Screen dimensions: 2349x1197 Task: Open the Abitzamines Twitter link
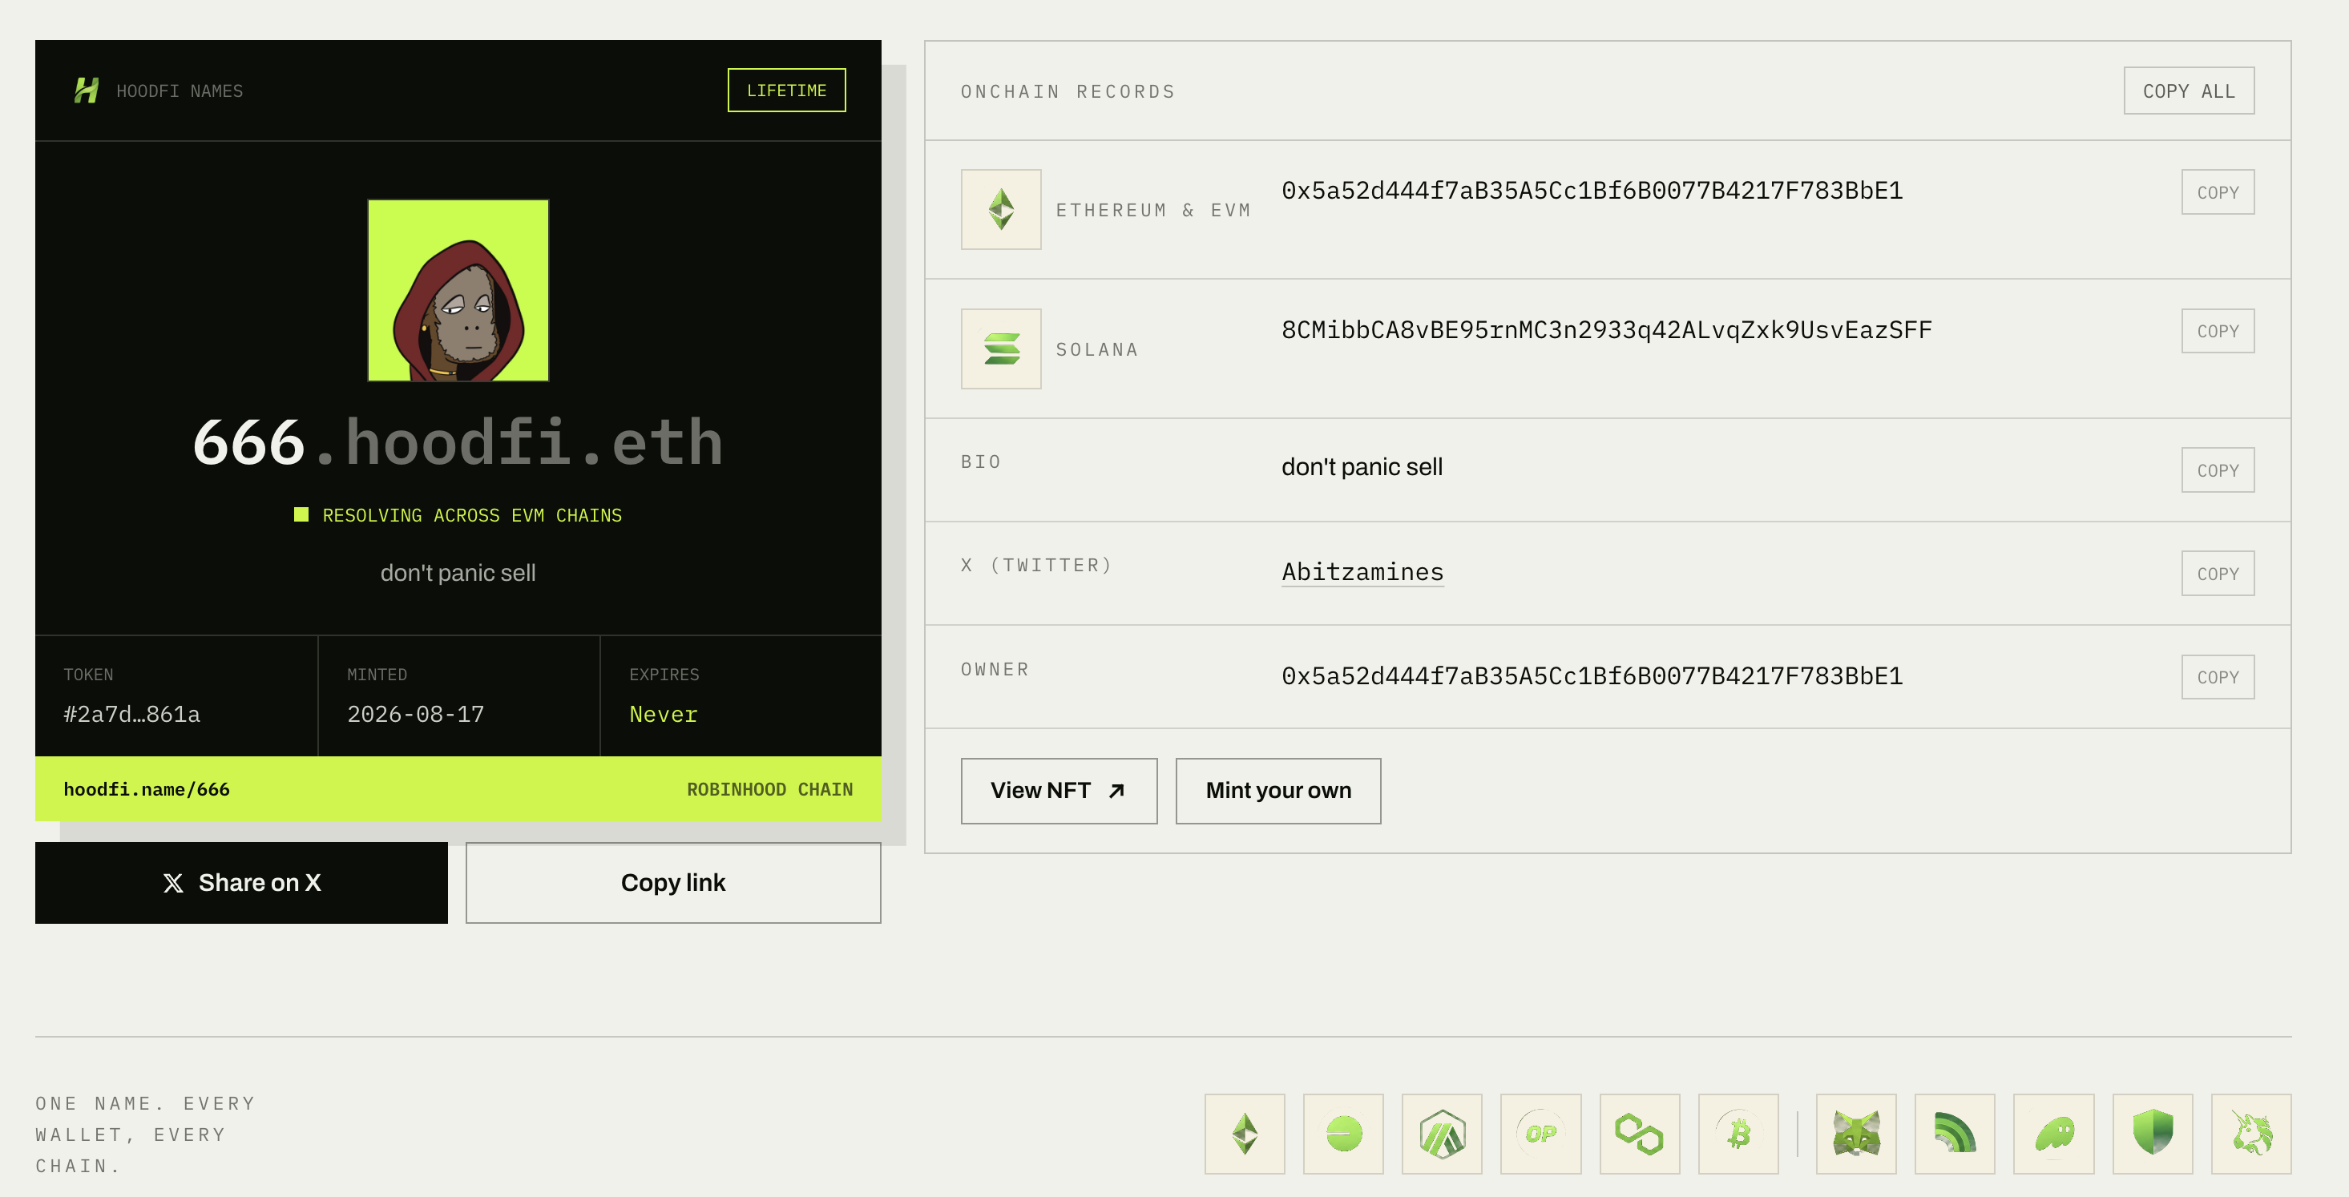[x=1362, y=571]
